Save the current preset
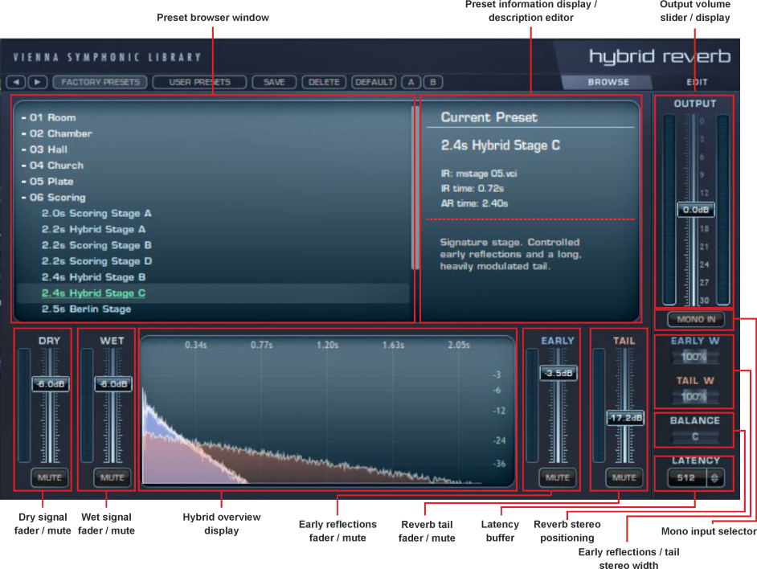757x569 pixels. click(274, 82)
